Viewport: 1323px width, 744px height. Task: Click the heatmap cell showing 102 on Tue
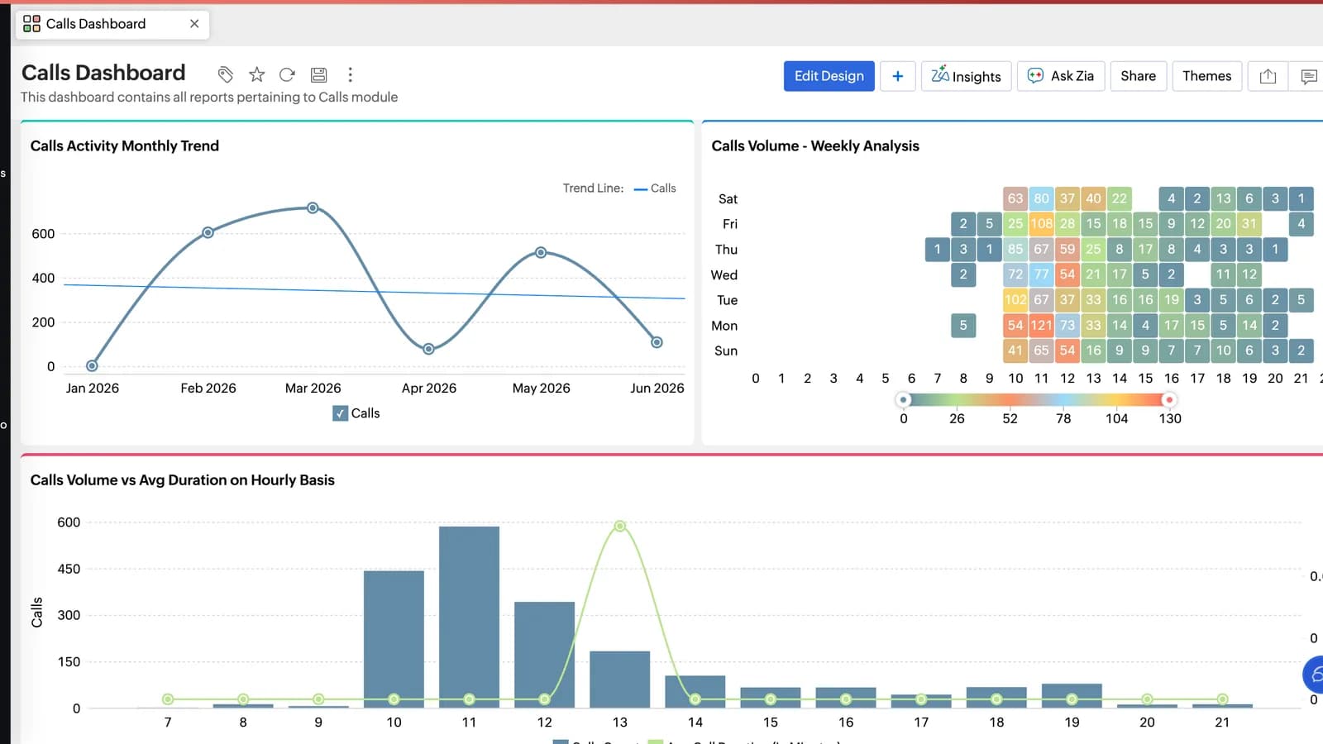tap(1015, 299)
